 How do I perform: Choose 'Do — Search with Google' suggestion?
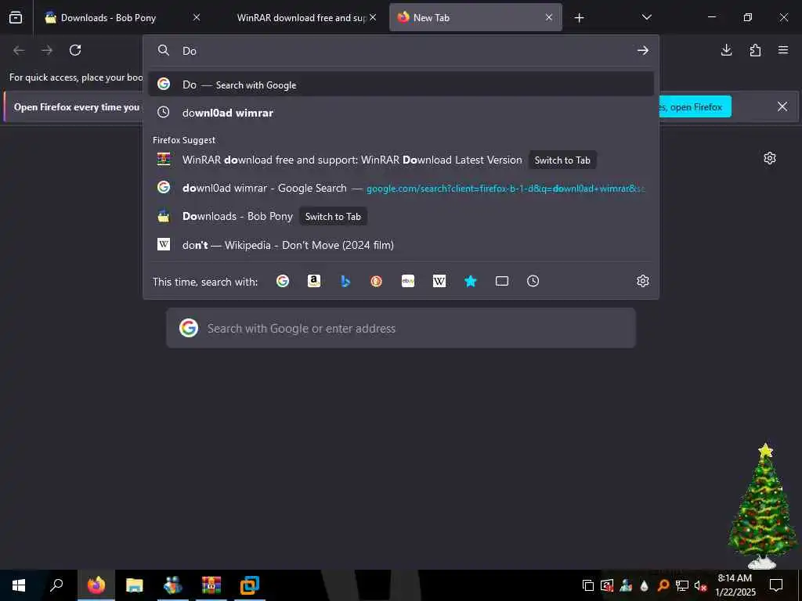401,85
